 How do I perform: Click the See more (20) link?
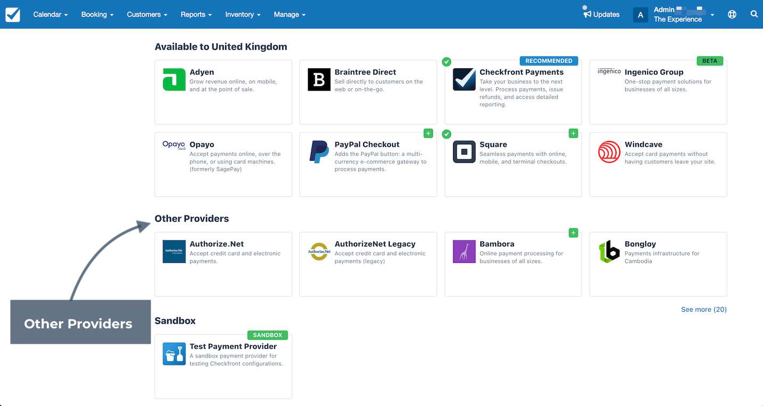(x=704, y=309)
